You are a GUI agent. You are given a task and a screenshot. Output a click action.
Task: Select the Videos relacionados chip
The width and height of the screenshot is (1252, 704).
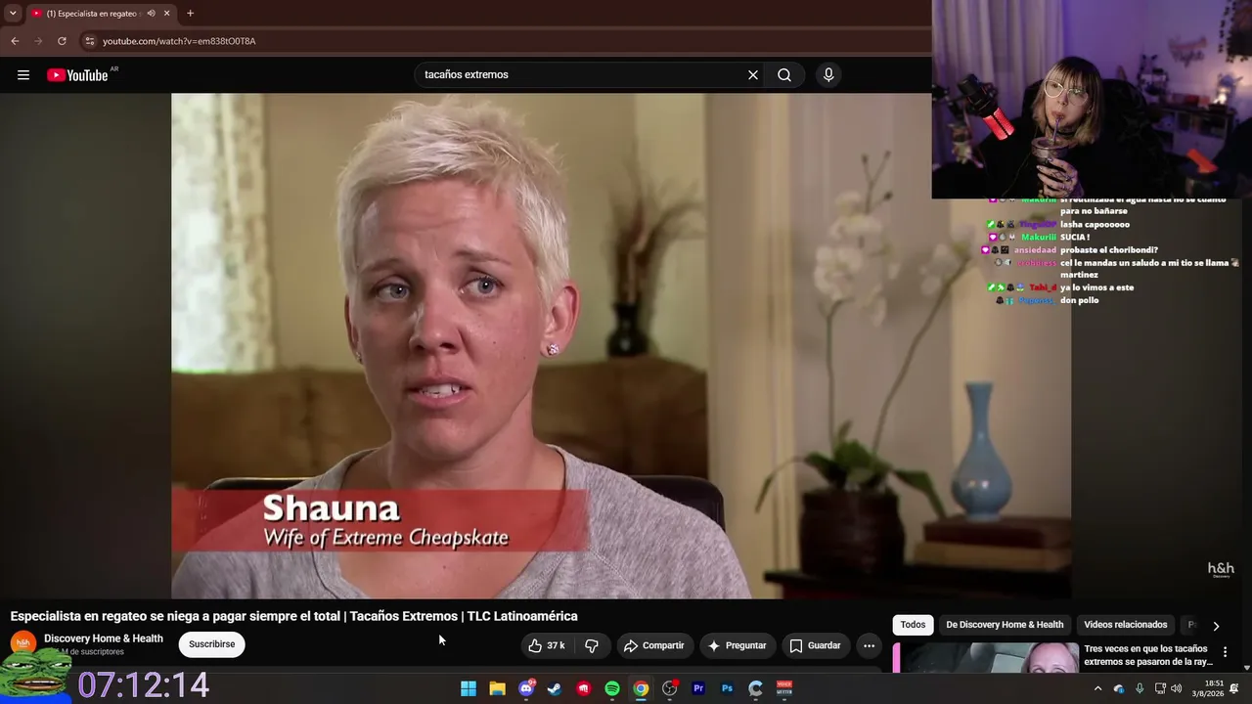click(x=1125, y=625)
